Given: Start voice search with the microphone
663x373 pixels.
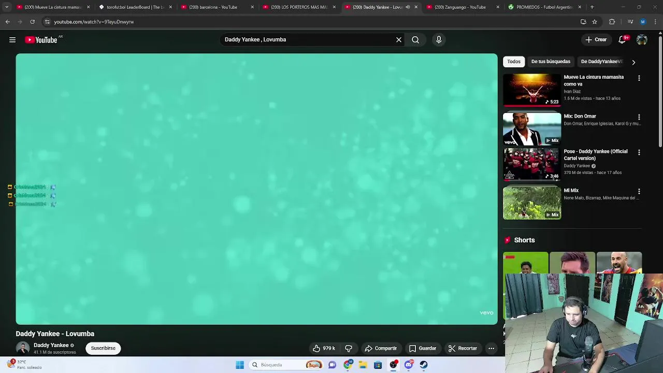Looking at the screenshot, I should point(439,39).
